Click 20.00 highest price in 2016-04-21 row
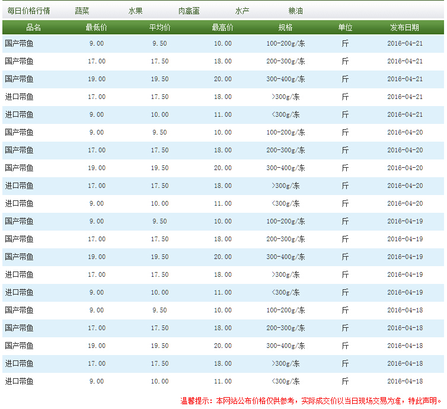 [x=223, y=79]
